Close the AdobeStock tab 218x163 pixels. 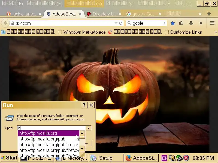coord(80,14)
